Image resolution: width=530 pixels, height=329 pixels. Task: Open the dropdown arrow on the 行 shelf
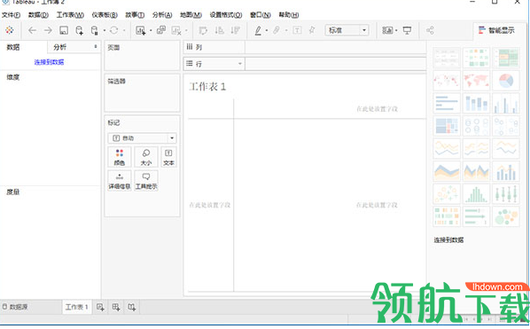(239, 64)
